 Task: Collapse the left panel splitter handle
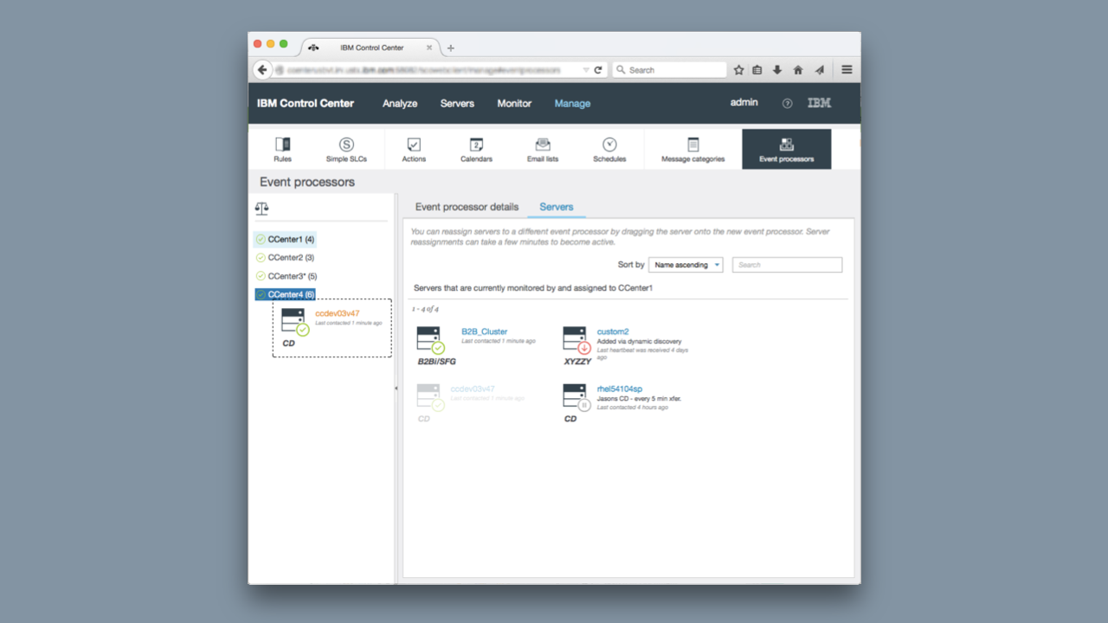tap(396, 389)
